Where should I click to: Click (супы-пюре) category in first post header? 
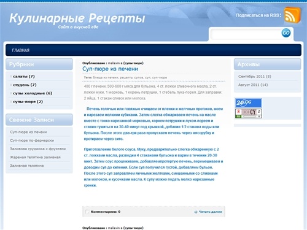point(133,63)
